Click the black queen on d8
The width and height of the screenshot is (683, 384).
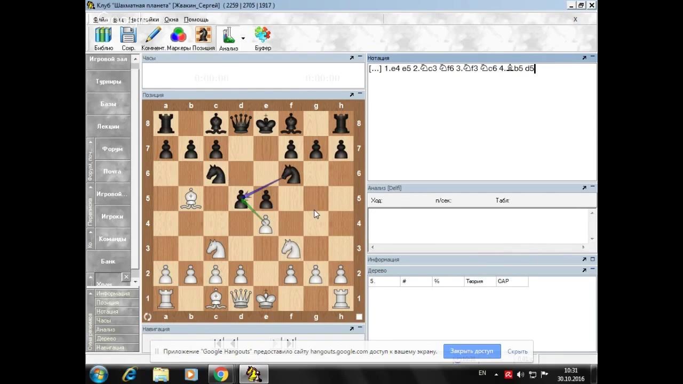click(241, 123)
